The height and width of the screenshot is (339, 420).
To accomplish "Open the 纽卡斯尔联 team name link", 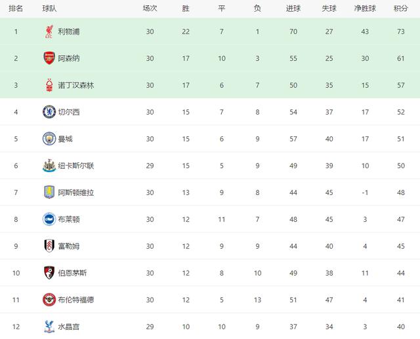I will click(x=75, y=166).
